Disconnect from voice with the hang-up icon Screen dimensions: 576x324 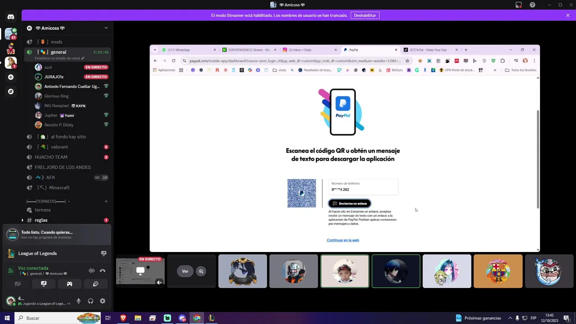tap(103, 270)
